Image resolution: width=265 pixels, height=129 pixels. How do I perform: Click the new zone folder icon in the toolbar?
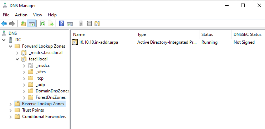click(x=97, y=24)
